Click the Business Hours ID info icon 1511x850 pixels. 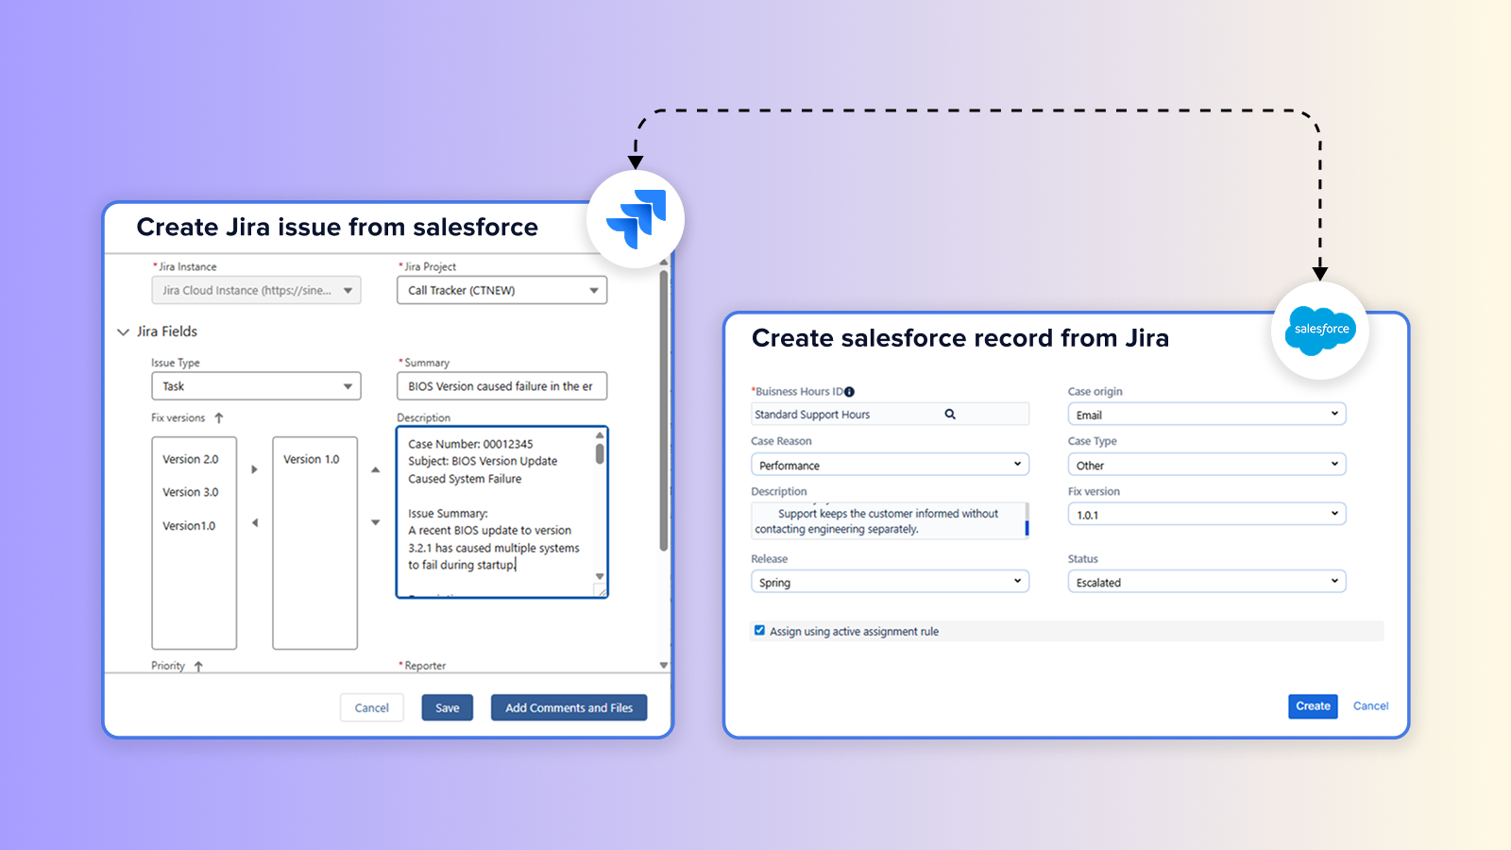[x=849, y=392]
